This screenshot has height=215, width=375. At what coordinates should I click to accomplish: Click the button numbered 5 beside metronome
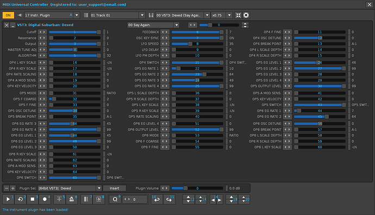click(x=59, y=199)
